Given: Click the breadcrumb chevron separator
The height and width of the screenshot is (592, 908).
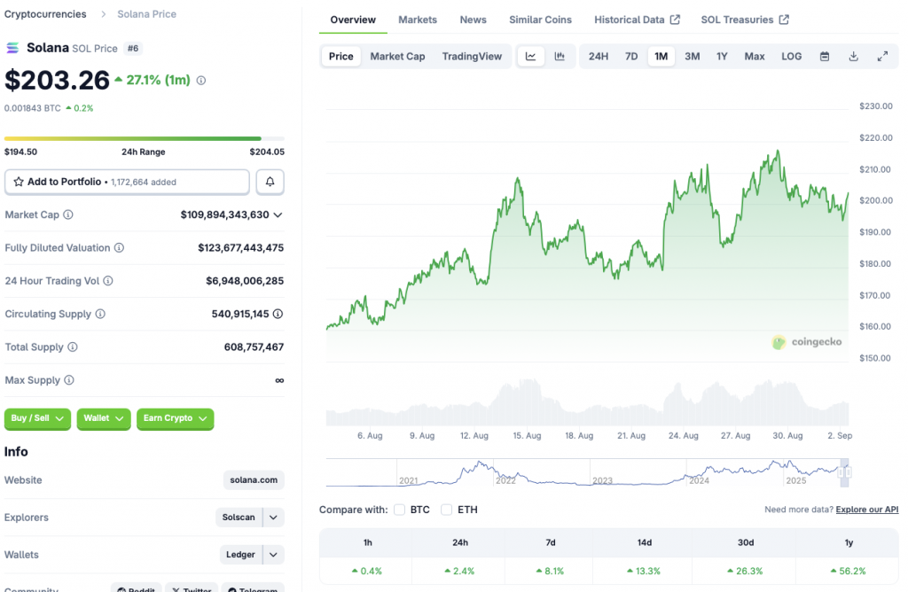Looking at the screenshot, I should [x=103, y=14].
